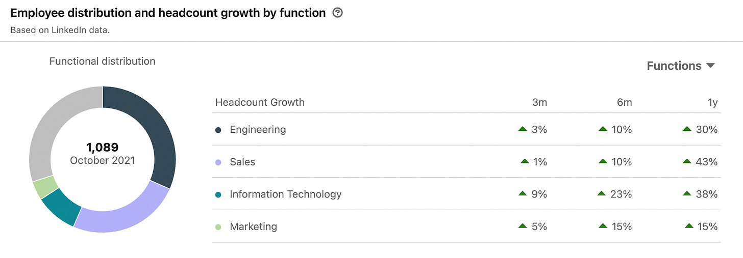Click the 6m column header
Image resolution: width=743 pixels, height=258 pixels.
tap(624, 102)
